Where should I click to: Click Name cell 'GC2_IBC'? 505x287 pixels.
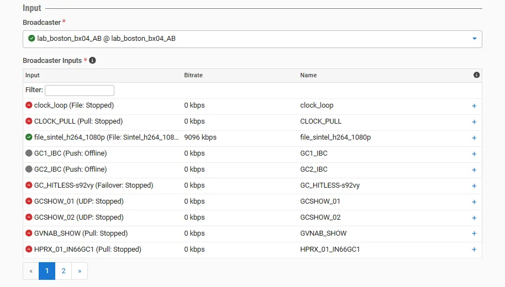(x=314, y=169)
